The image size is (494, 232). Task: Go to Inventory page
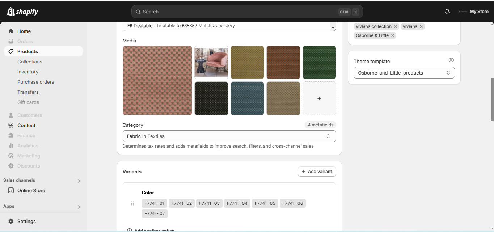click(x=28, y=72)
